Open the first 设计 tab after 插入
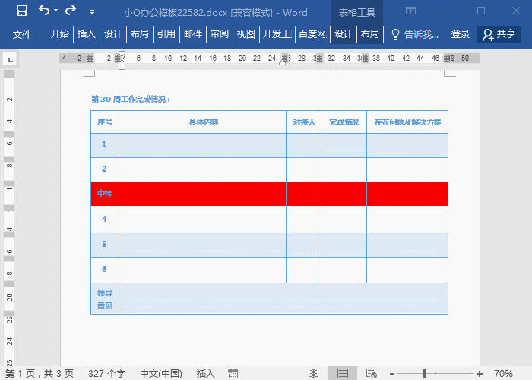 click(113, 34)
